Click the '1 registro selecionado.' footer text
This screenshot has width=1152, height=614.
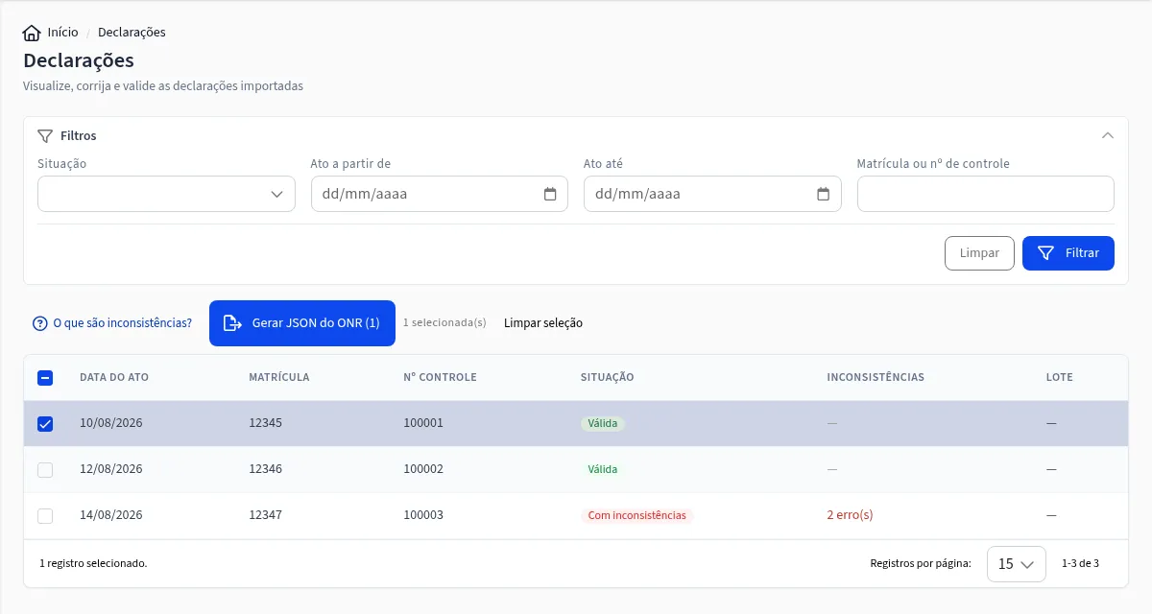point(93,563)
